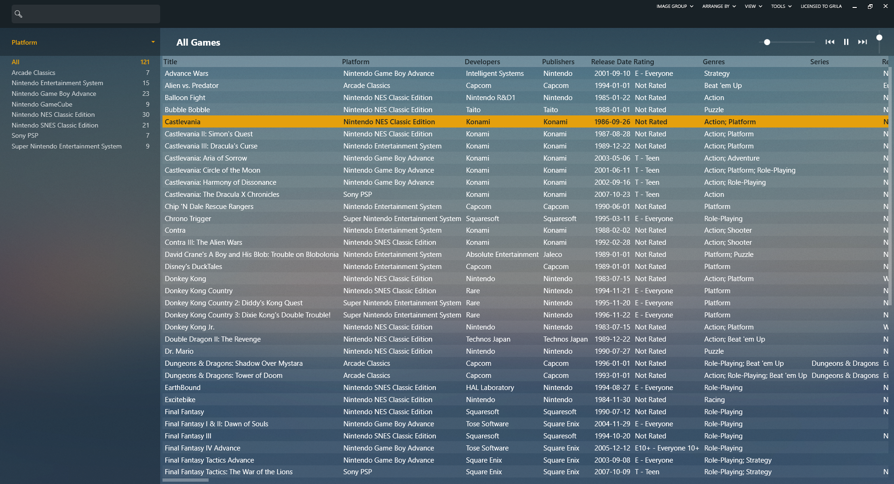Open the Image Group dropdown
Screen dimensions: 894x484
(x=674, y=7)
